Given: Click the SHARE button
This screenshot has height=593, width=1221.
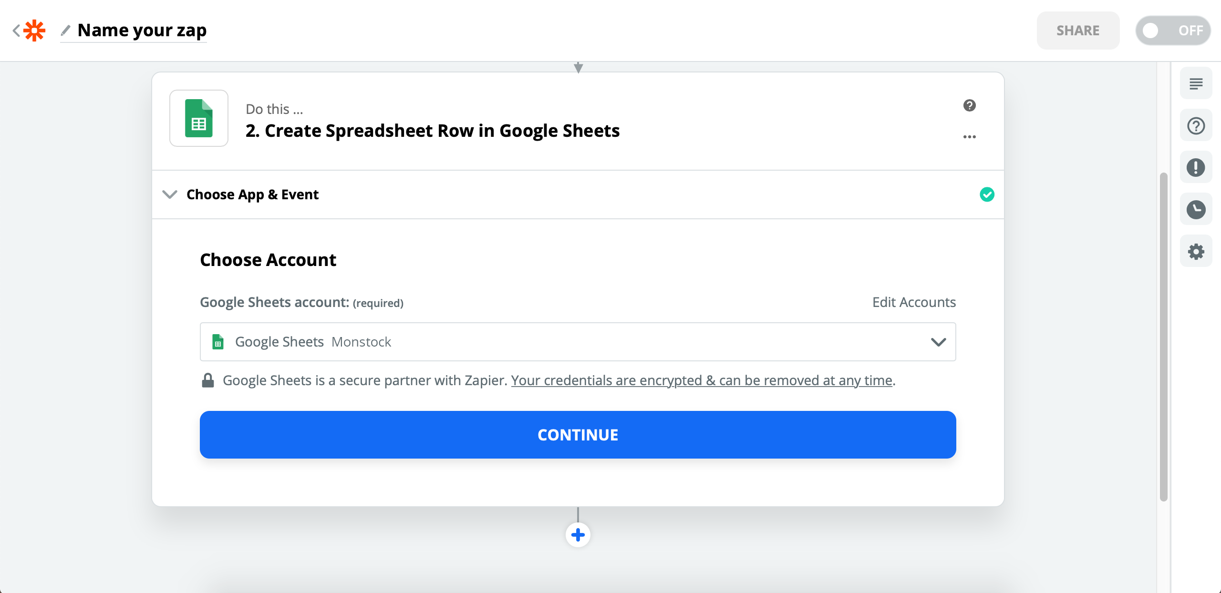Looking at the screenshot, I should [x=1078, y=31].
